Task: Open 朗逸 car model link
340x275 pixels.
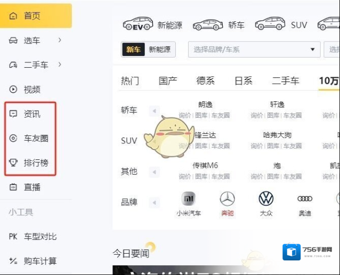Action: tap(205, 105)
